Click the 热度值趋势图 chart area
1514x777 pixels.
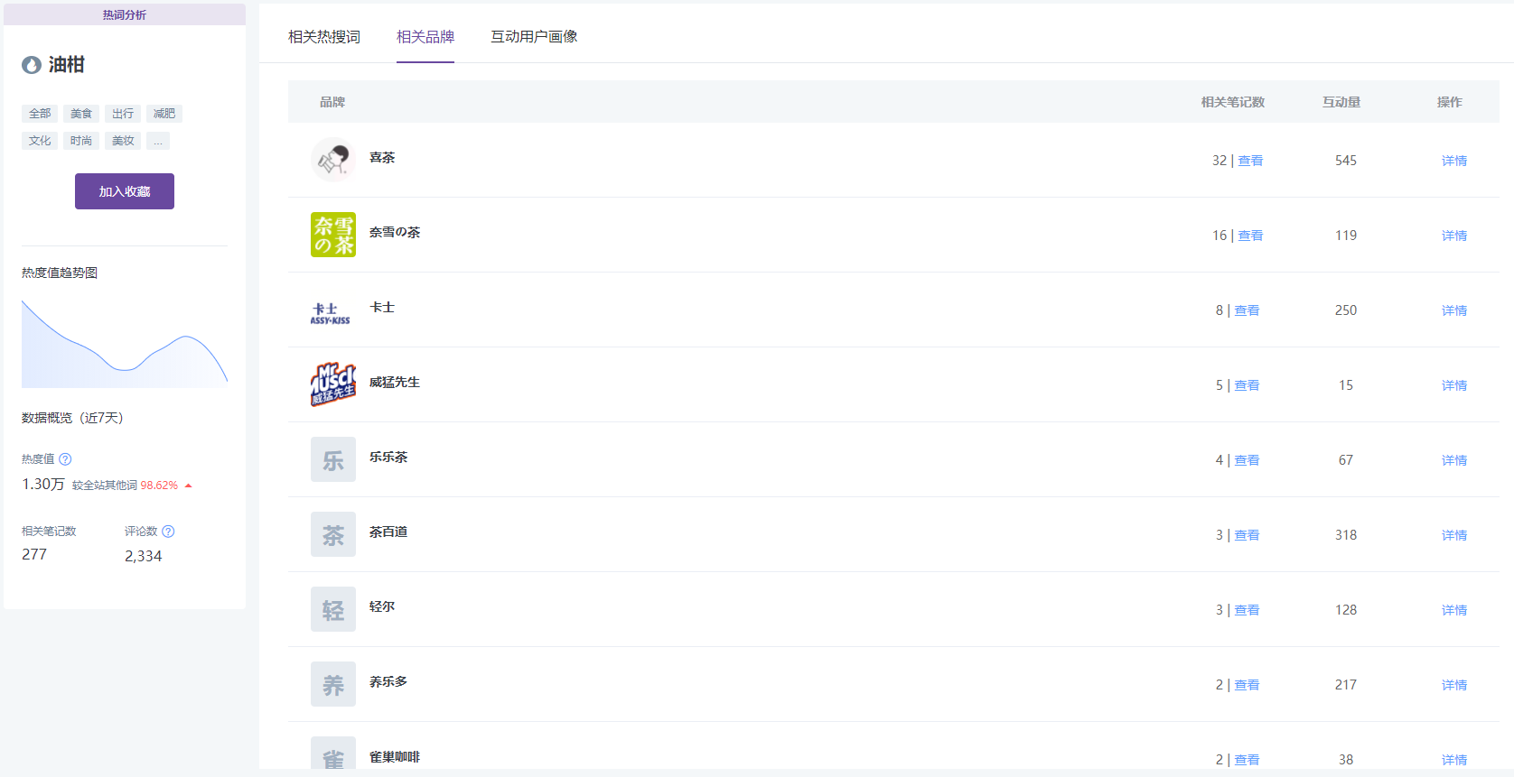pos(125,344)
